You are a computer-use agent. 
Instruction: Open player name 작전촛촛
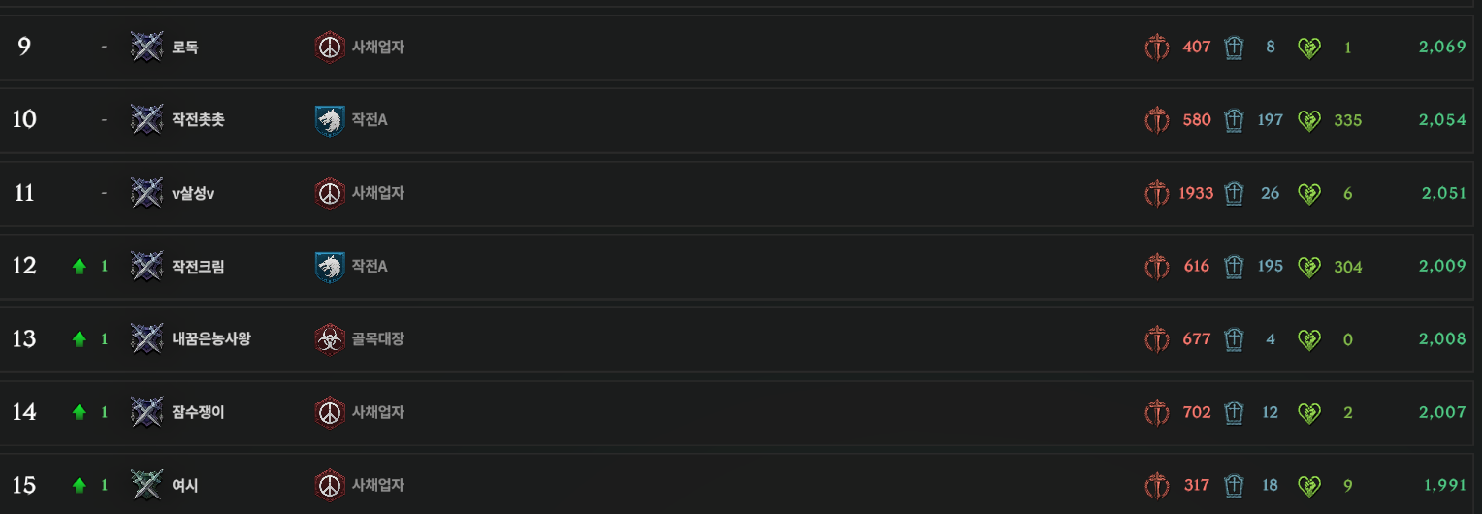point(198,120)
